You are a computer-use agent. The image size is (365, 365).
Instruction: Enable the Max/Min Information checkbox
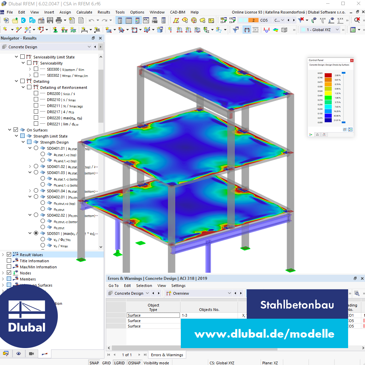(x=9, y=267)
